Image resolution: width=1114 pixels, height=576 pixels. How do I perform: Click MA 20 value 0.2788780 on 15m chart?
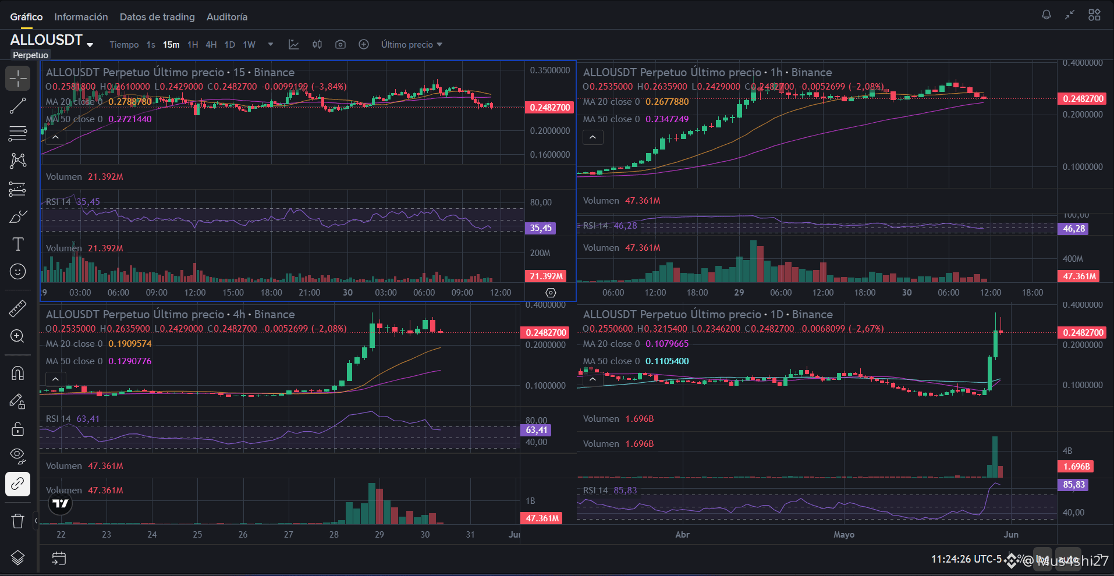point(130,102)
